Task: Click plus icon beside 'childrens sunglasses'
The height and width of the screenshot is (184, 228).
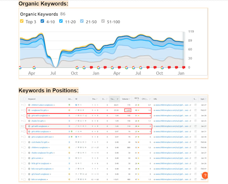Action: 29,147
